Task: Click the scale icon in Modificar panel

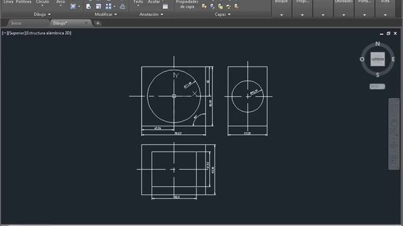Action: 98,6
